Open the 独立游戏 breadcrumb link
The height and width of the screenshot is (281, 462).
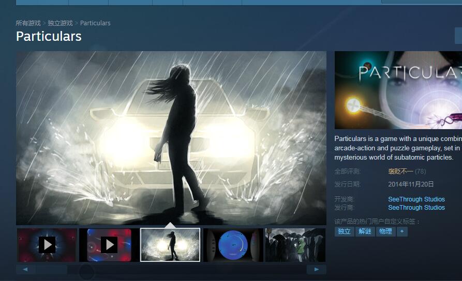coord(60,23)
